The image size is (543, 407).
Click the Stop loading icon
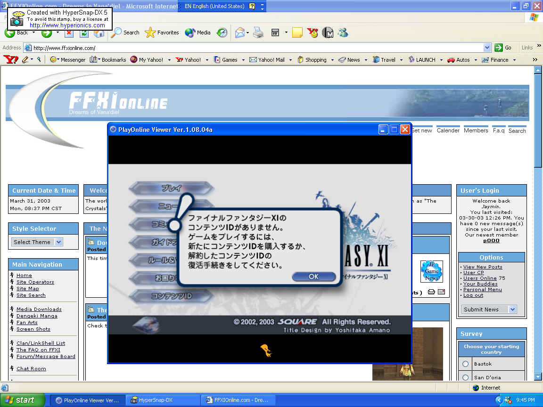(69, 33)
